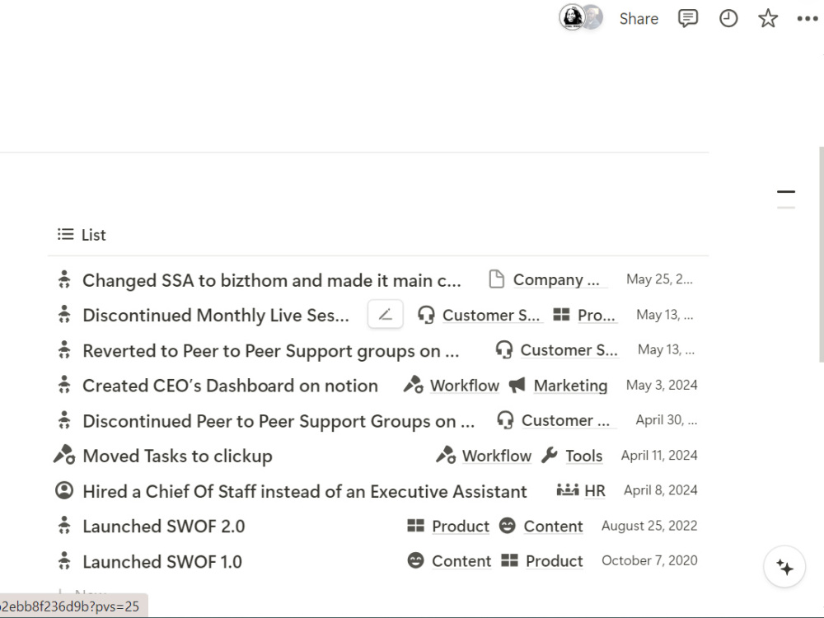Click document icon next to Company tag
824x618 pixels.
click(x=496, y=279)
